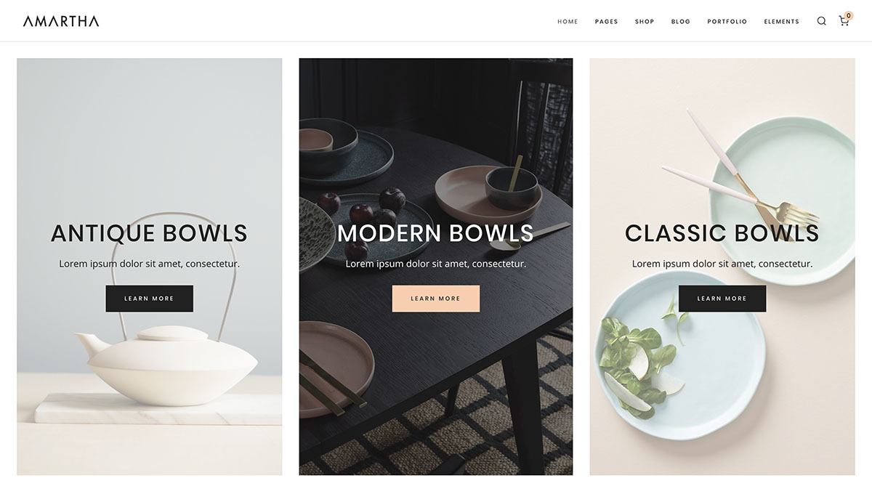Select the Antique Bowls heading
This screenshot has height=486, width=872.
tap(149, 233)
